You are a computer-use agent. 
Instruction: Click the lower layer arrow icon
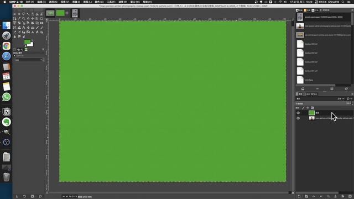[x=321, y=197]
